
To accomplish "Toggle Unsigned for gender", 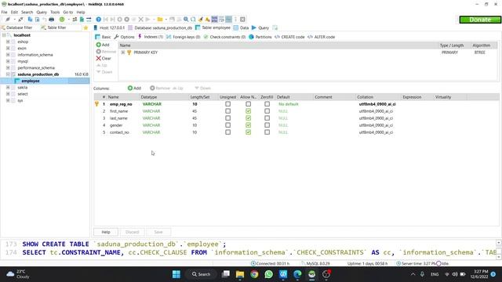I will (227, 125).
